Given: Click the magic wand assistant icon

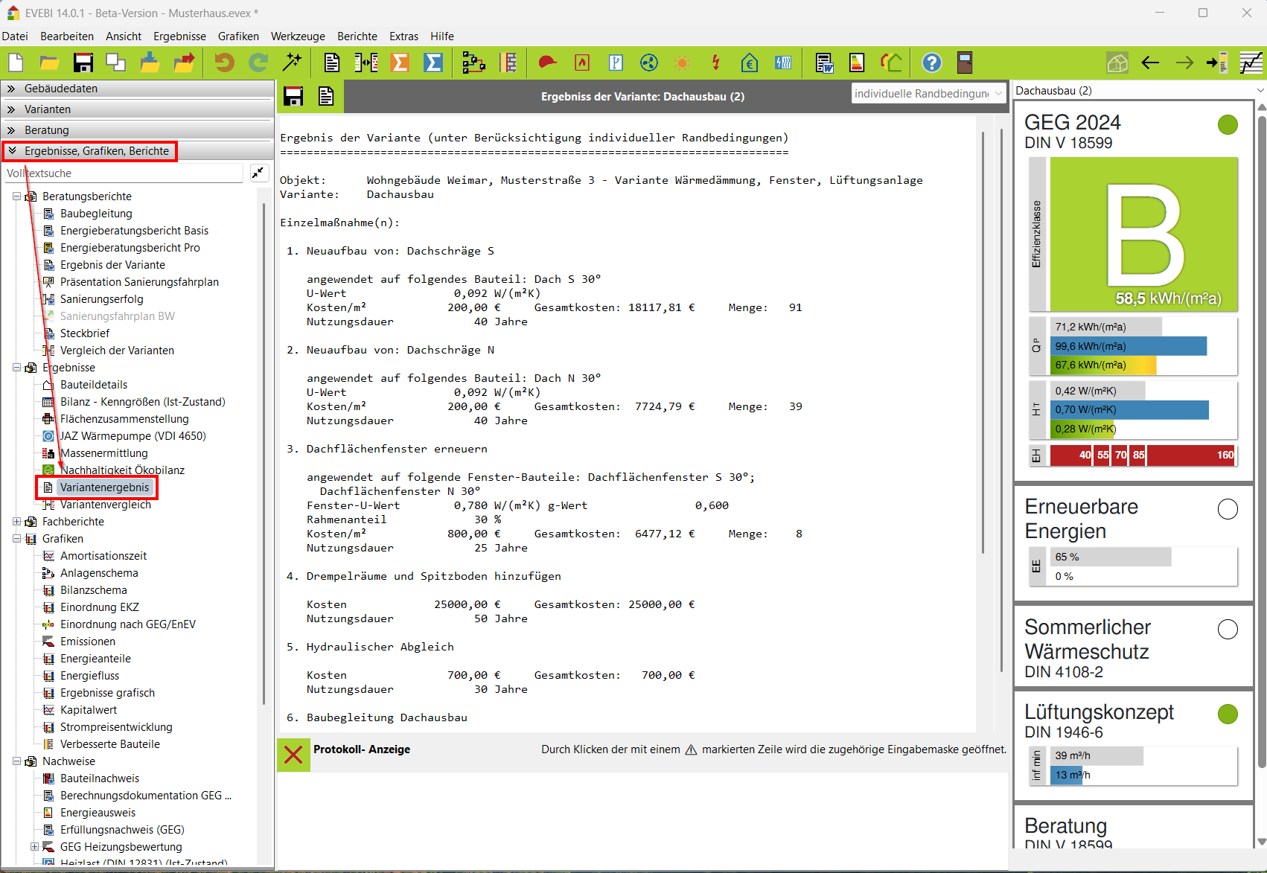Looking at the screenshot, I should (x=292, y=63).
